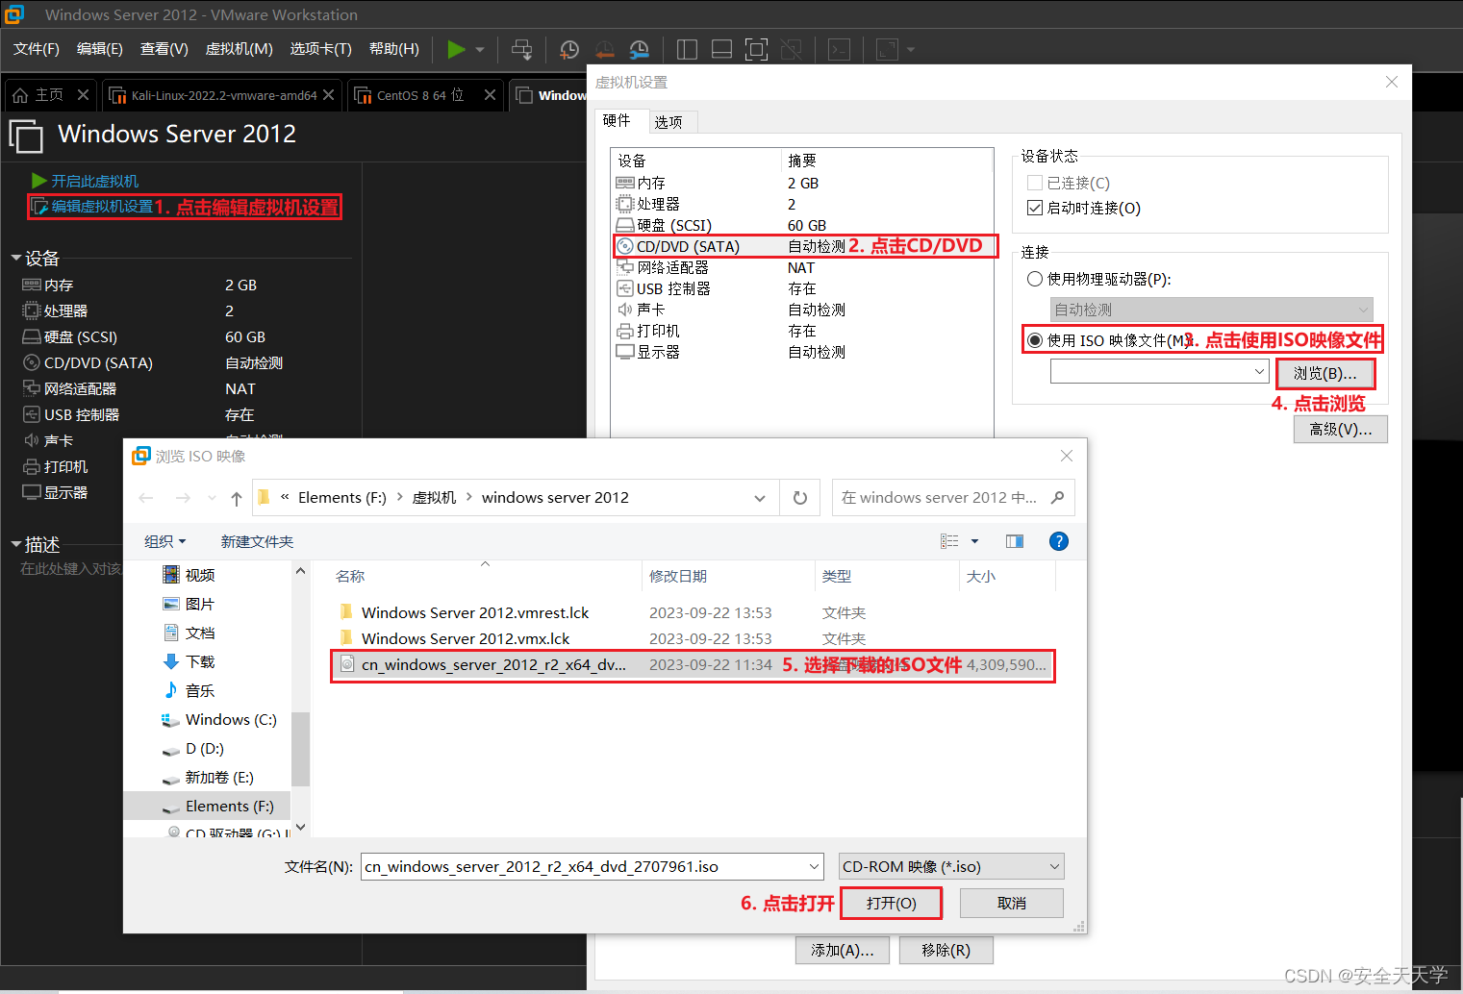1463x994 pixels.
Task: Click the forward arrow in the browse dialog
Action: (x=183, y=498)
